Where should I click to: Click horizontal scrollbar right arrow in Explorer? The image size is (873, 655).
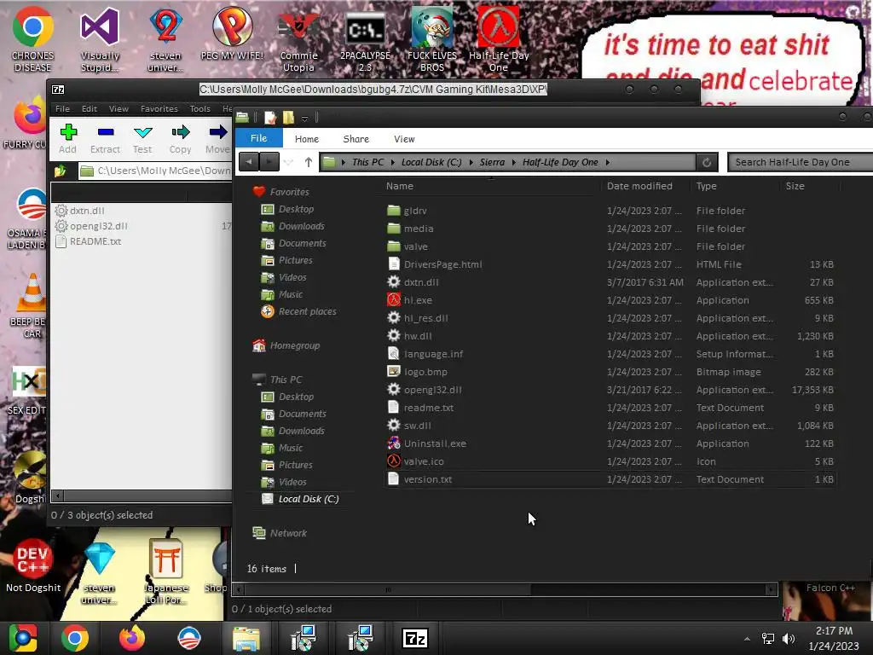click(x=771, y=589)
